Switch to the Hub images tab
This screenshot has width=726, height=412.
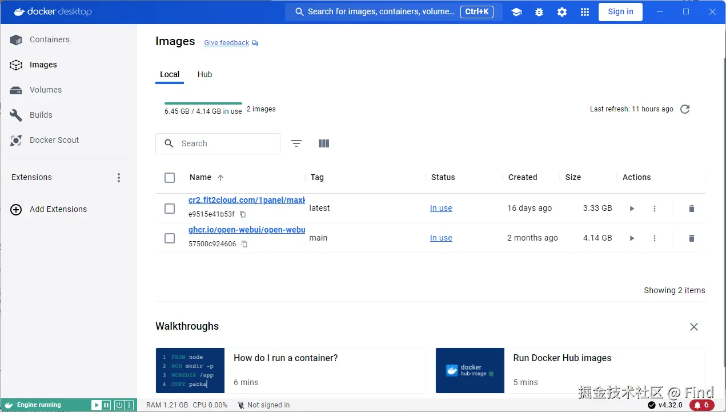point(204,74)
